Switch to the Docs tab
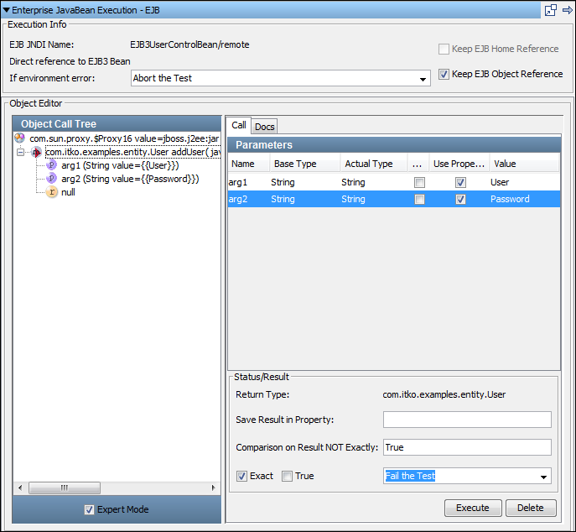This screenshot has width=576, height=532. click(264, 127)
